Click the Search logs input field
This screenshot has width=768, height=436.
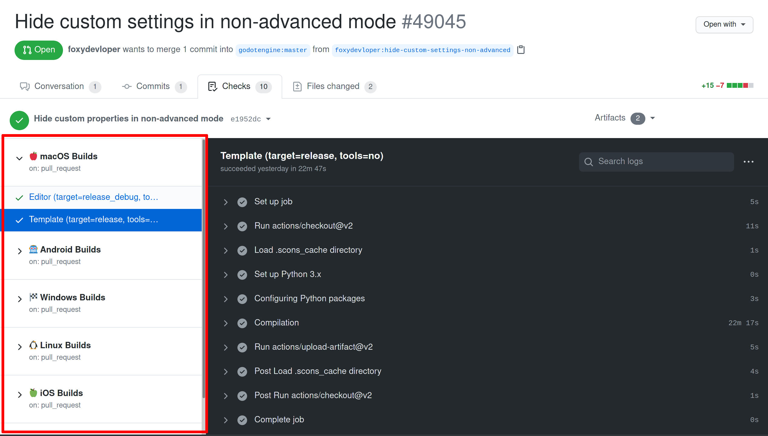coord(657,162)
